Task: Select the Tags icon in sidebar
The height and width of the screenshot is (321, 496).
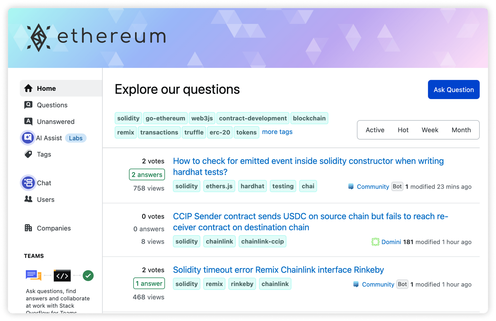Action: click(28, 154)
